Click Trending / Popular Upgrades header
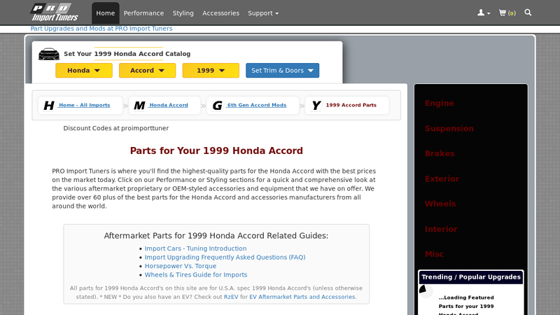 coord(470,277)
